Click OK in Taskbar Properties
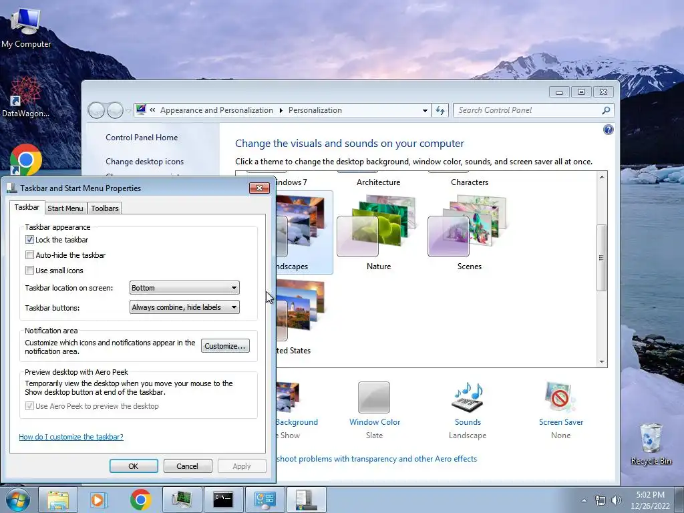This screenshot has width=684, height=513. pyautogui.click(x=134, y=466)
